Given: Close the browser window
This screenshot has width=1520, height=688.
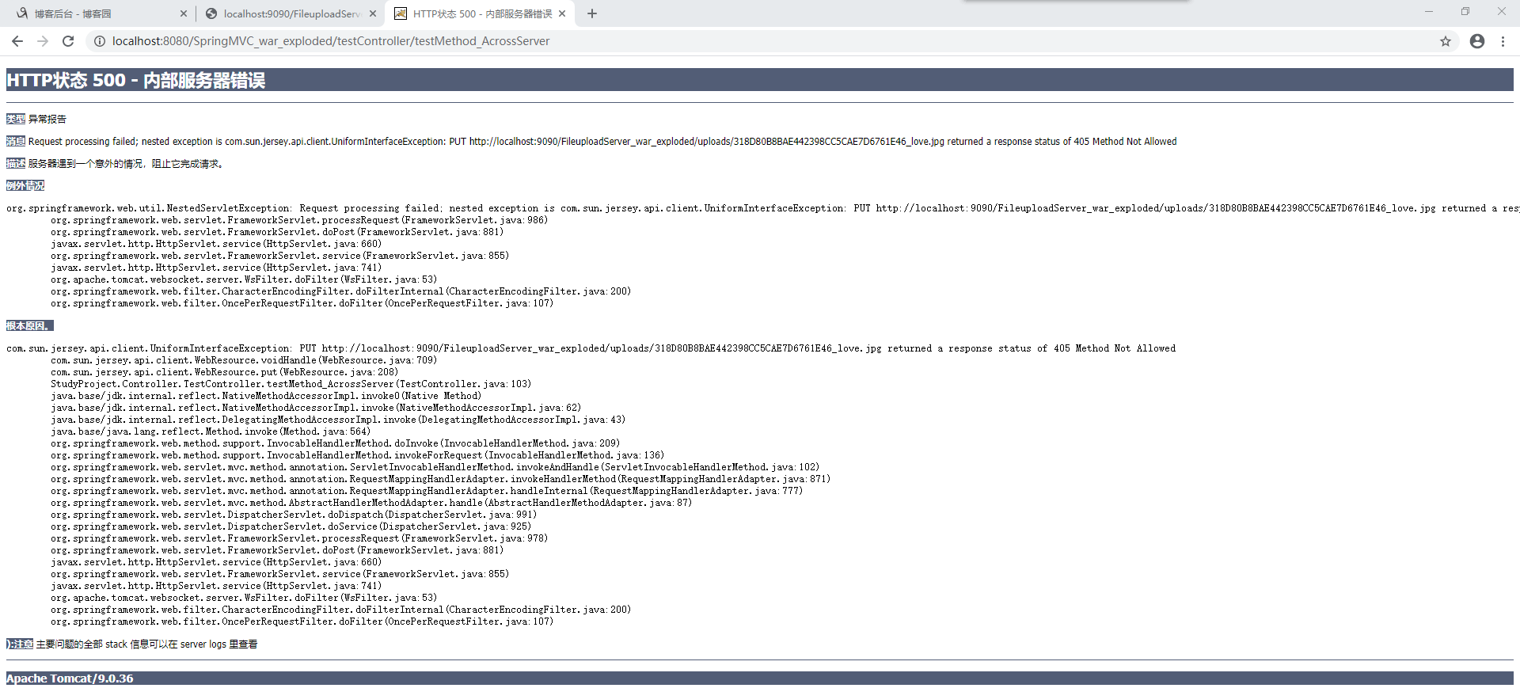Looking at the screenshot, I should coord(1502,11).
